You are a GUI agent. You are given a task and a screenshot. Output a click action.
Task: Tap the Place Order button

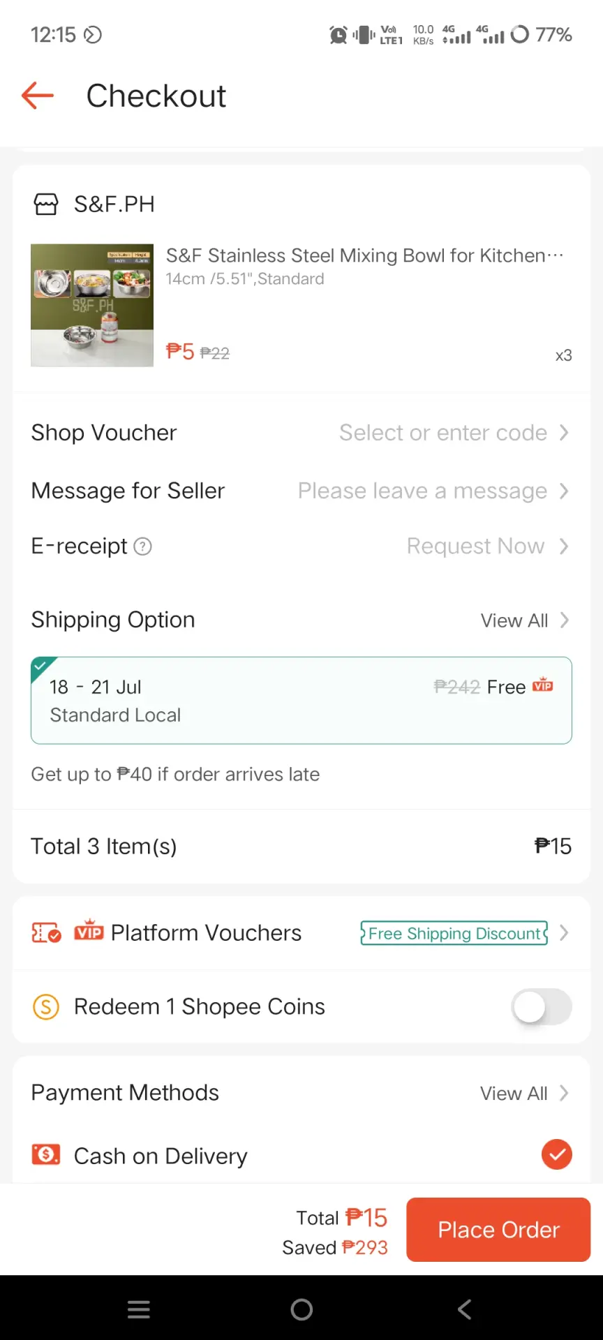498,1230
